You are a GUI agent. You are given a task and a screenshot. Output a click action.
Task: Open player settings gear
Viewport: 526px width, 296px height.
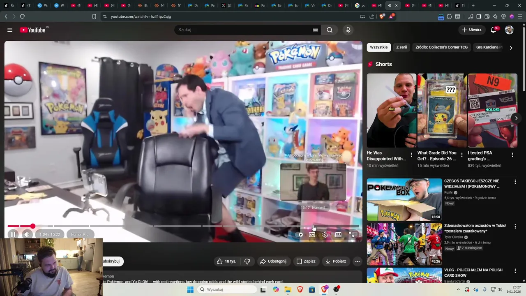[325, 234]
